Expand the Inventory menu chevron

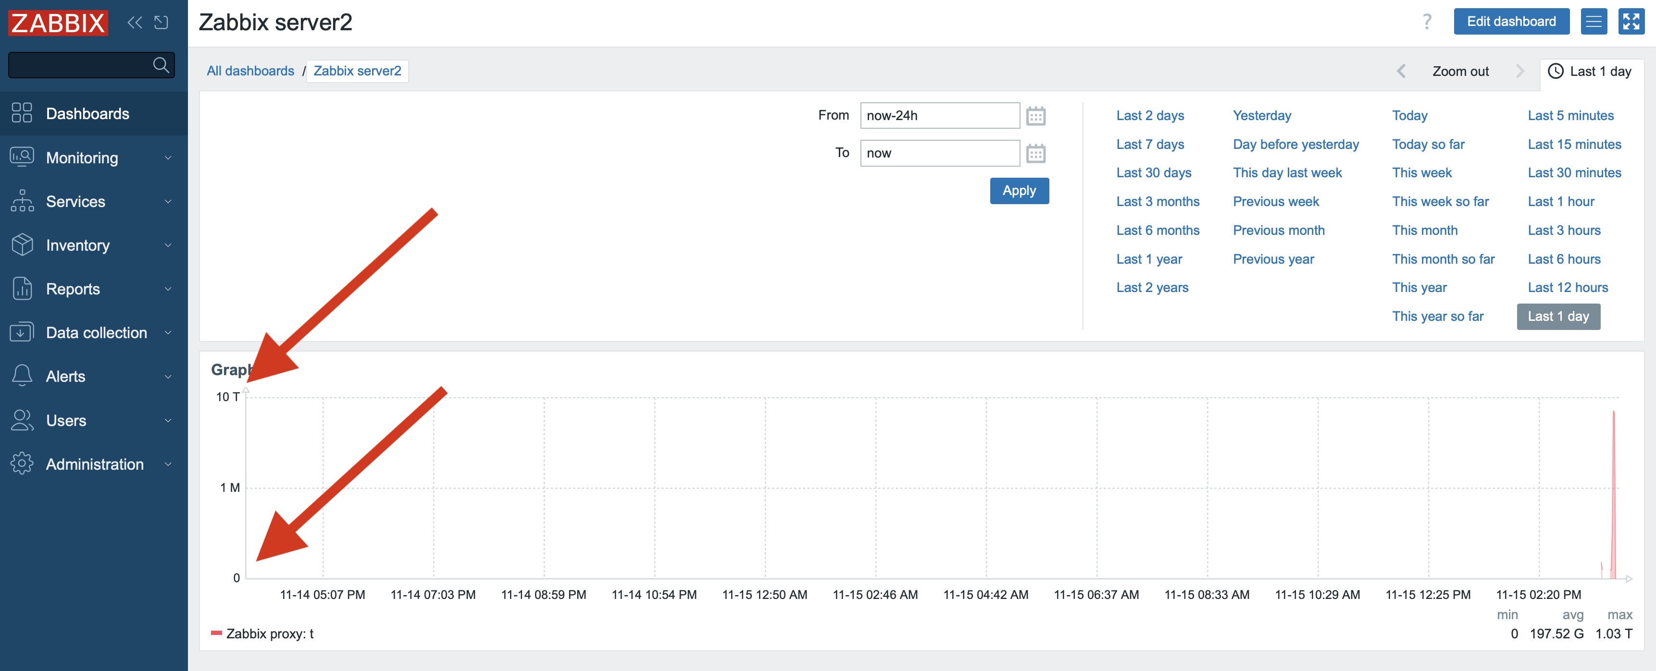pos(168,245)
